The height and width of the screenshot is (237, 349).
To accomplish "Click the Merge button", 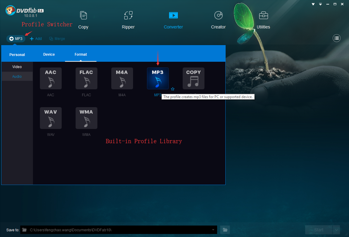I will [x=57, y=39].
